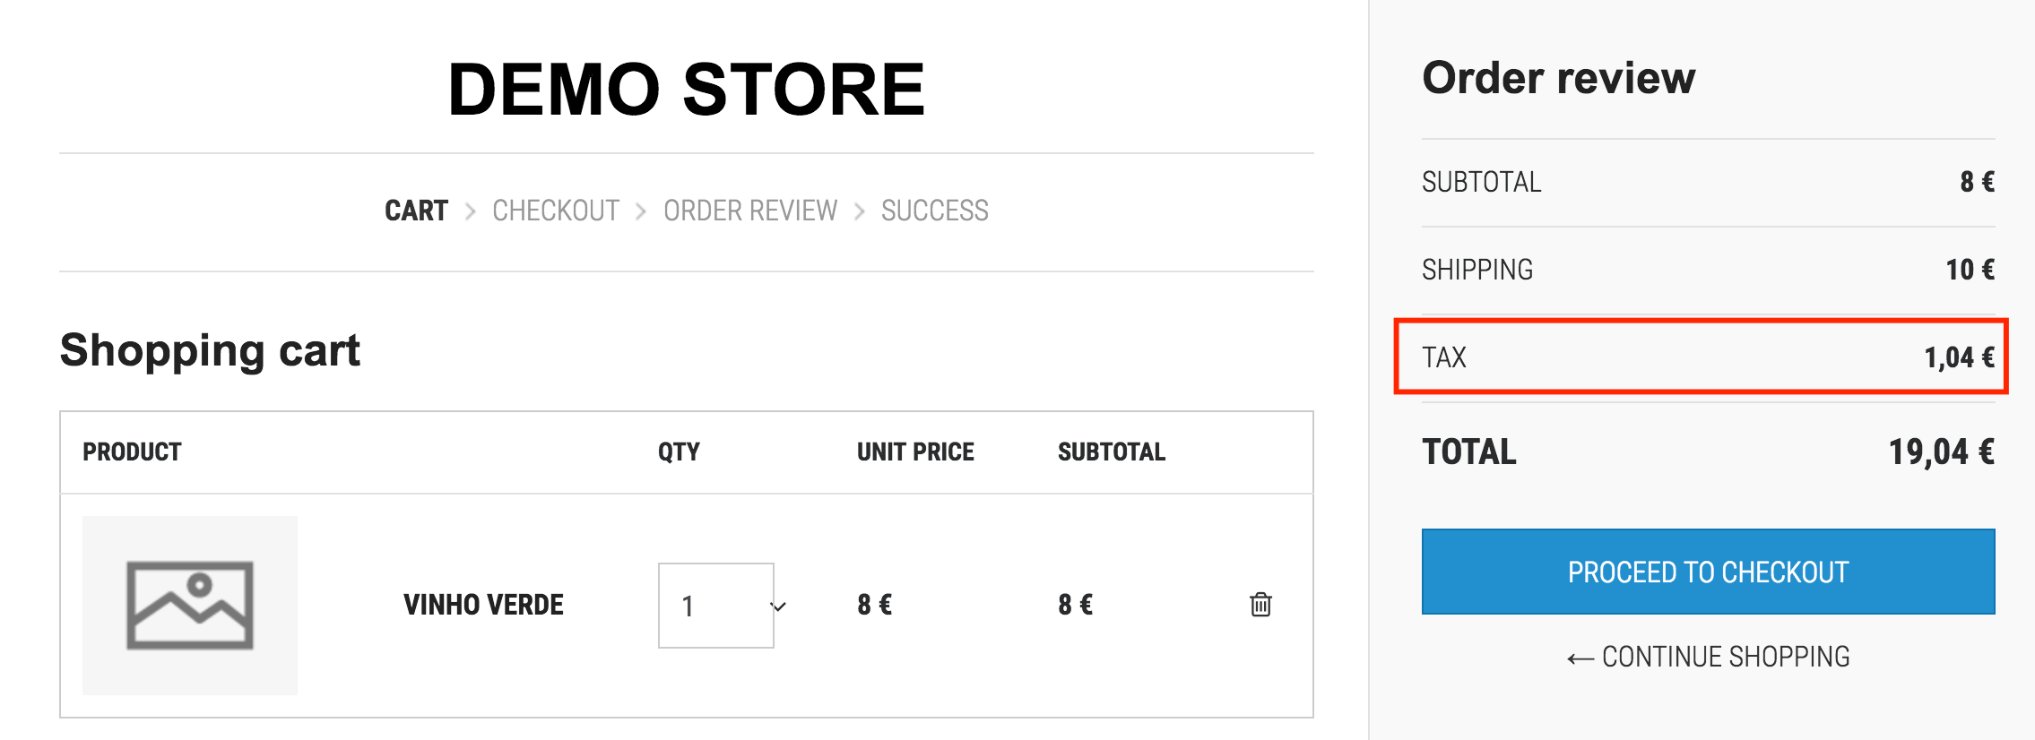
Task: Jump to the Success breadcrumb step
Action: 935,211
